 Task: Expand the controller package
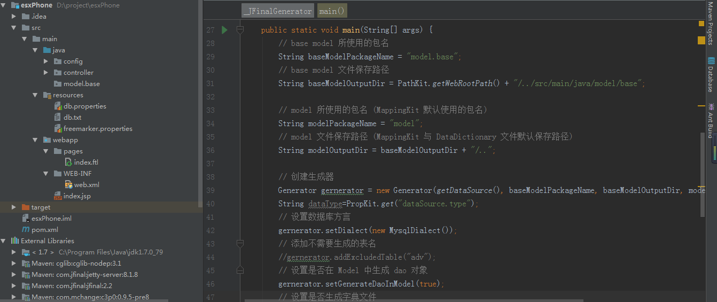pyautogui.click(x=46, y=72)
